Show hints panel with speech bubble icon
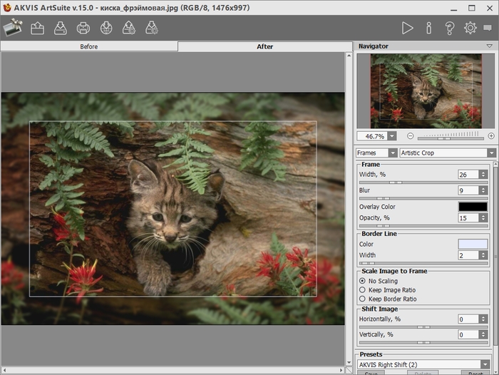The image size is (499, 375). (487, 28)
